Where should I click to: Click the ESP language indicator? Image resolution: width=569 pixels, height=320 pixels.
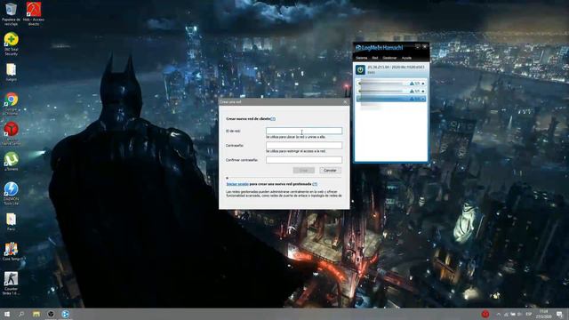pos(529,314)
